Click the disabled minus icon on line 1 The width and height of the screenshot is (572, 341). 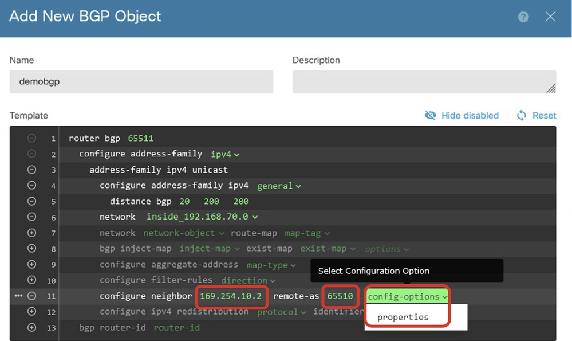(31, 138)
